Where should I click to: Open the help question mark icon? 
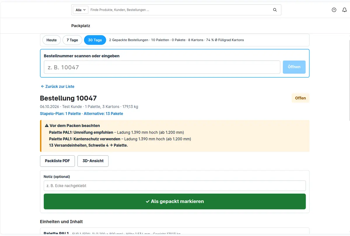[334, 10]
